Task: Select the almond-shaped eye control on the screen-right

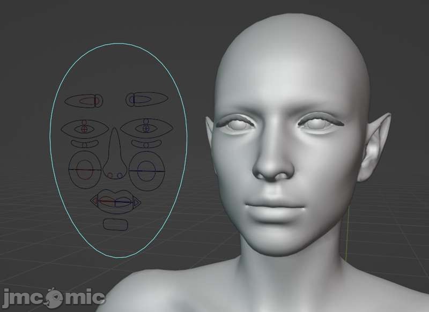Action: [x=146, y=128]
